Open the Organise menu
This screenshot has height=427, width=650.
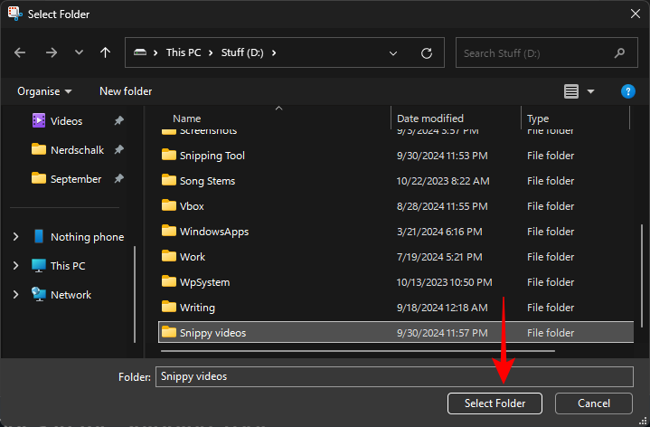pos(43,91)
